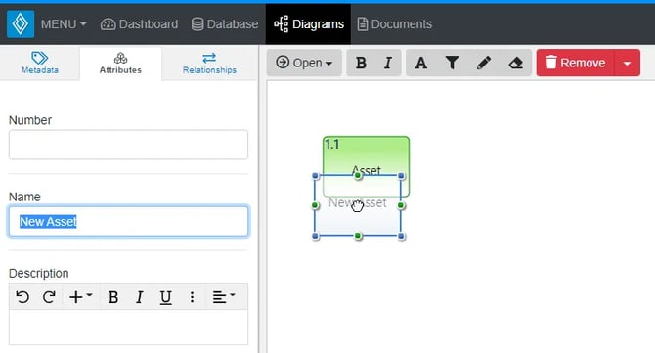The height and width of the screenshot is (353, 655).
Task: Open the MENU dropdown
Action: click(64, 24)
